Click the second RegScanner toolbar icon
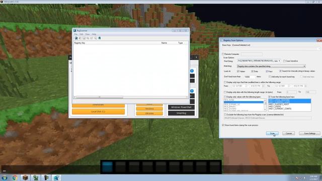Viewport: 322px width, 181px height. (80, 38)
